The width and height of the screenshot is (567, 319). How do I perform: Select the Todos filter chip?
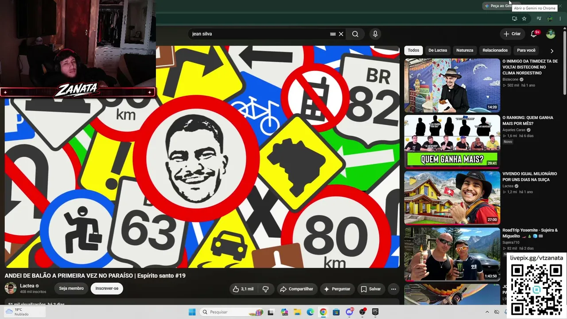click(413, 51)
